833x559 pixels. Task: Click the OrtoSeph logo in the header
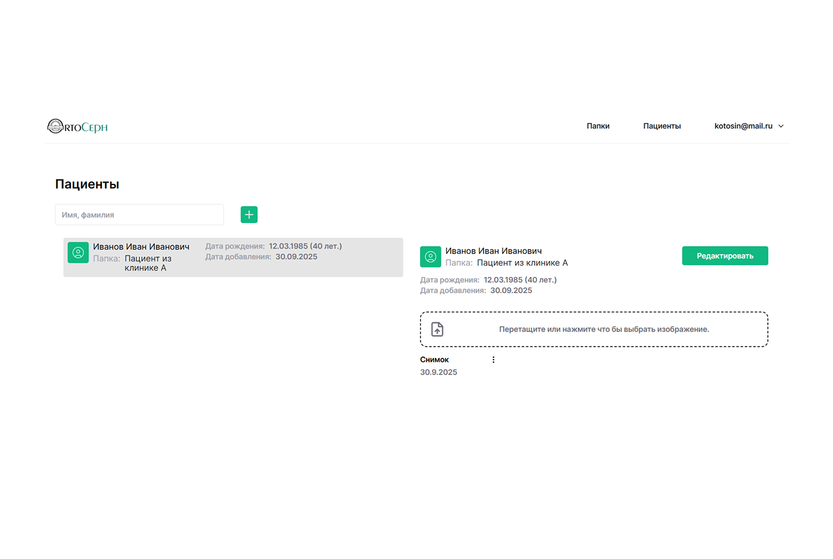coord(77,127)
